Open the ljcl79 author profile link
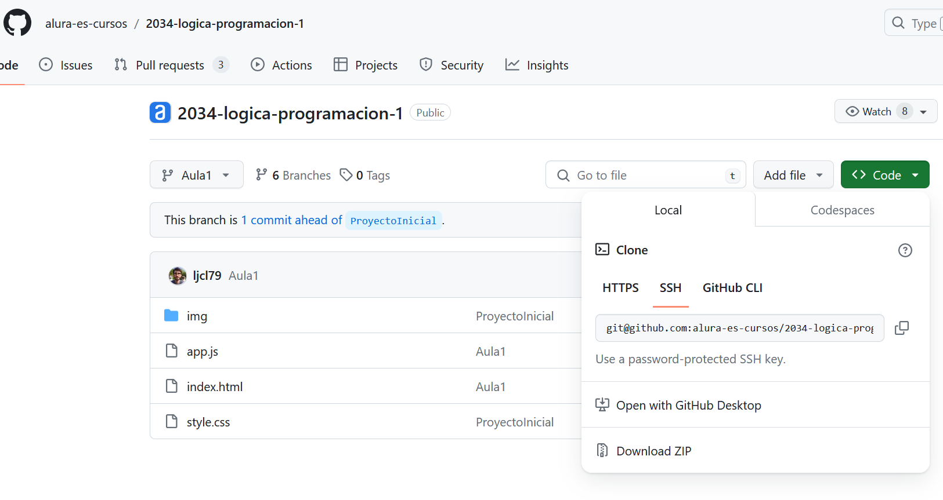This screenshot has width=943, height=500. tap(207, 275)
